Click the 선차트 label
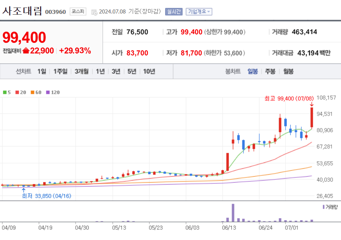The image size is (341, 240). [x=23, y=71]
